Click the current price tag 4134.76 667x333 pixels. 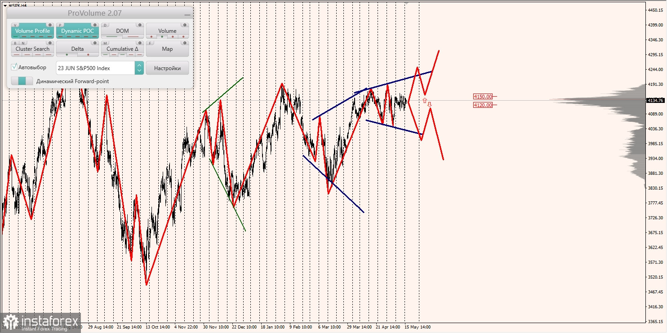click(656, 100)
